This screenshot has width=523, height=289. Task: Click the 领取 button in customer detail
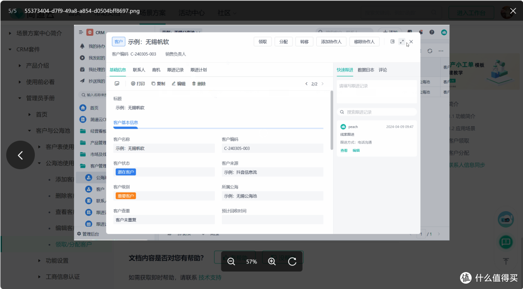[263, 42]
